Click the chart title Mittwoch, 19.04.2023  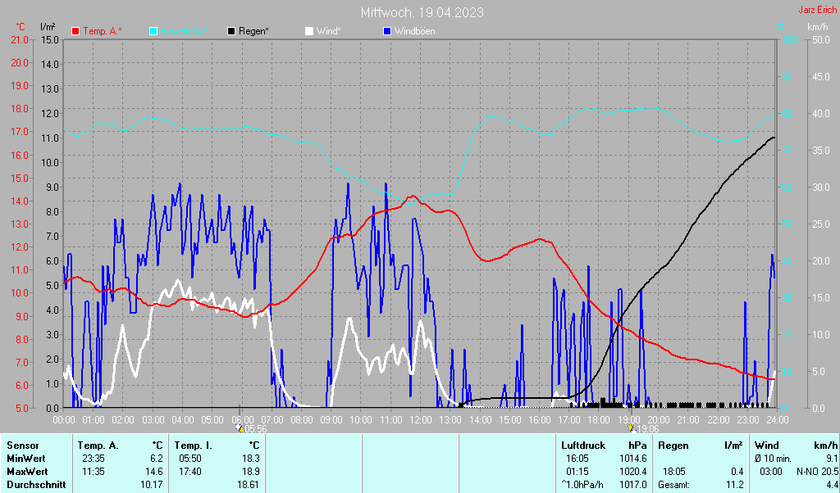422,12
